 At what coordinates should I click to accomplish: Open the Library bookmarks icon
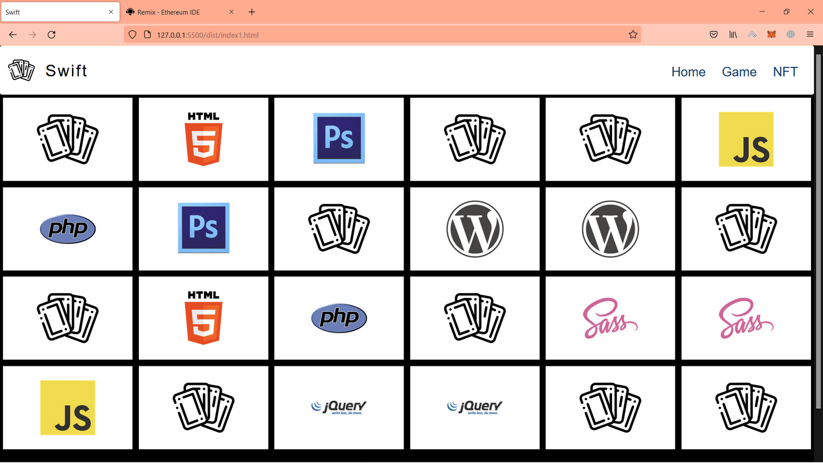point(733,35)
